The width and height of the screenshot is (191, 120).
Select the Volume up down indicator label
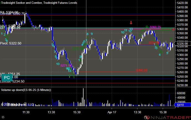coord(26,90)
